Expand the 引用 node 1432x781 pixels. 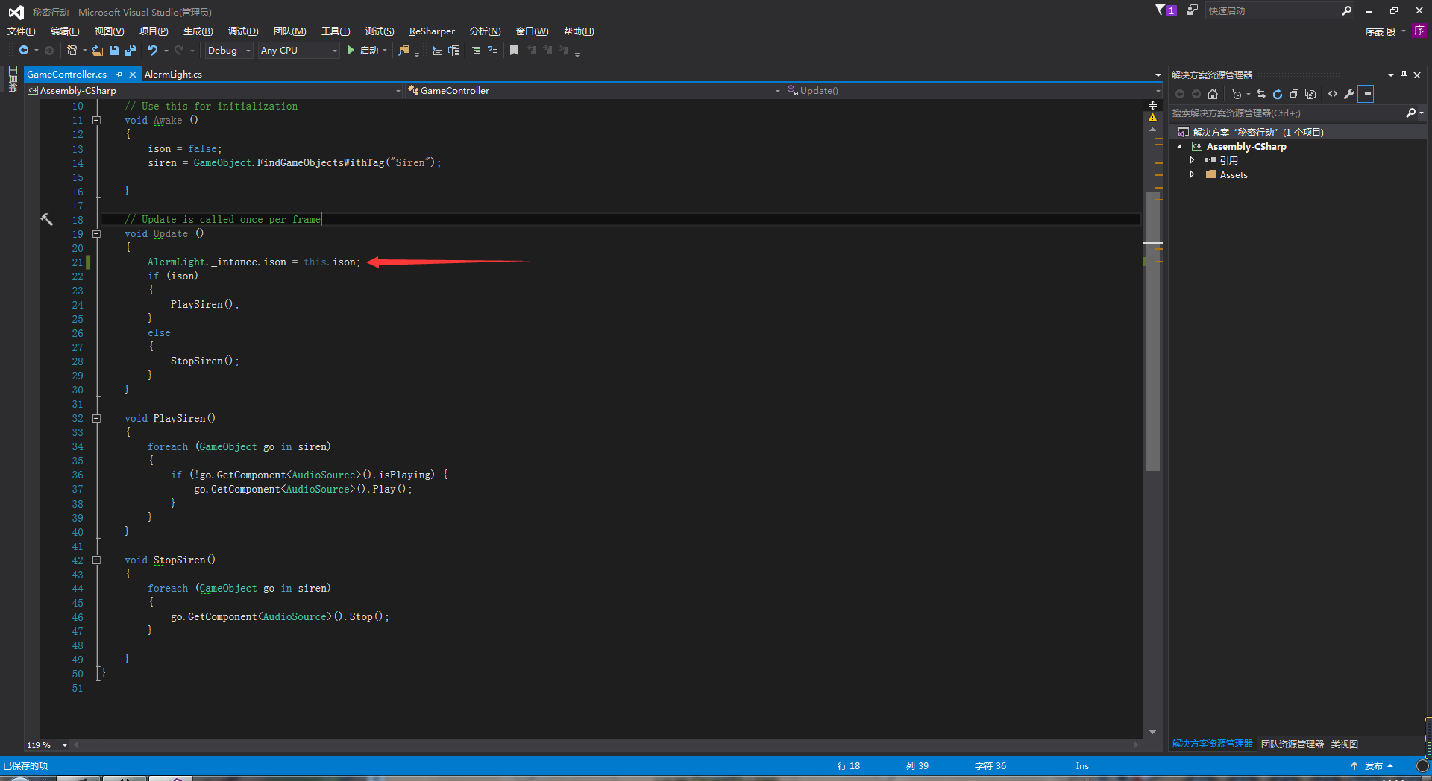click(1192, 160)
